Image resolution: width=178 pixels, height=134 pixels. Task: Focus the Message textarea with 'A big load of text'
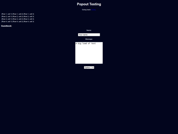click(89, 53)
